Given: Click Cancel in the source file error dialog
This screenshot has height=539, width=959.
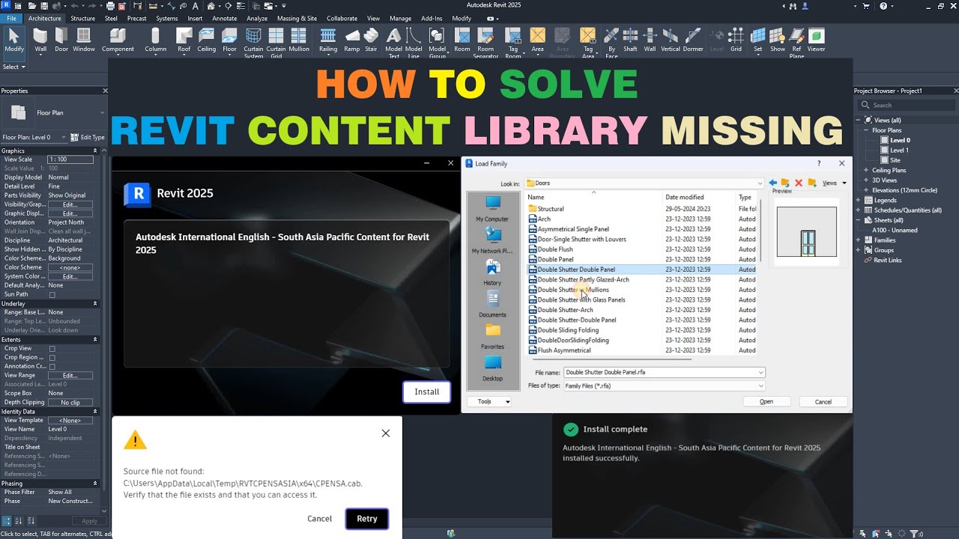Looking at the screenshot, I should coord(319,519).
